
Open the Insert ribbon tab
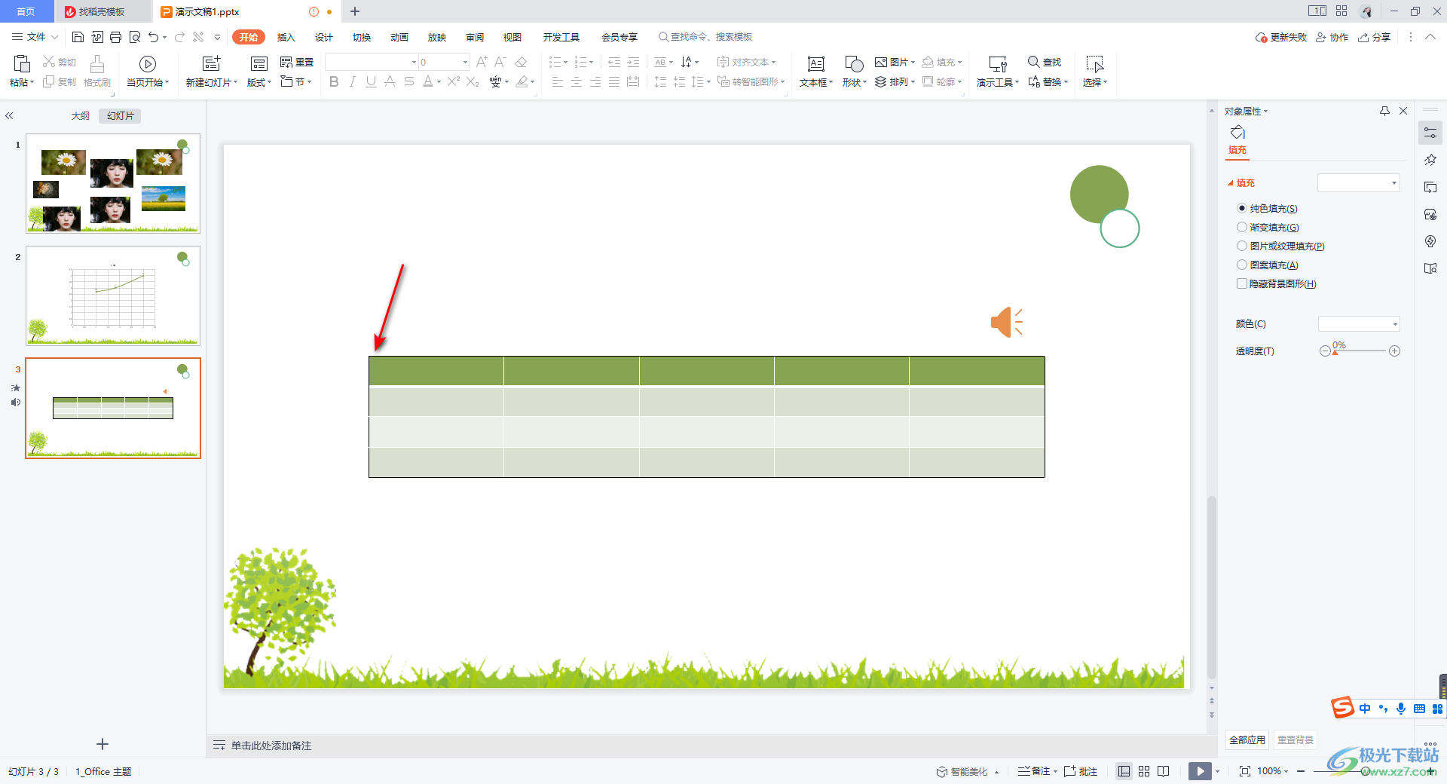pos(286,37)
